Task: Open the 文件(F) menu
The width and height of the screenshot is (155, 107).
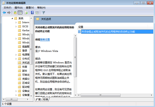Action: coord(8,8)
